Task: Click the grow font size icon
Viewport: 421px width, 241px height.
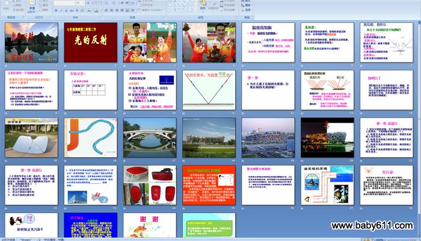Action: (88, 3)
